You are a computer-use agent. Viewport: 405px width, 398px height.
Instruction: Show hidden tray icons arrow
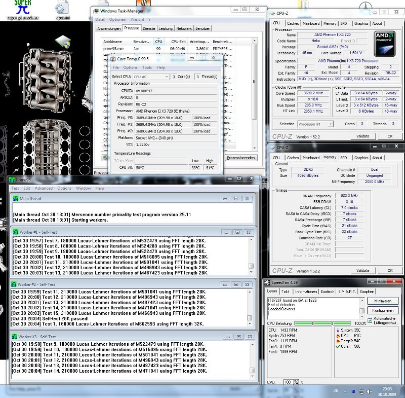point(345,392)
